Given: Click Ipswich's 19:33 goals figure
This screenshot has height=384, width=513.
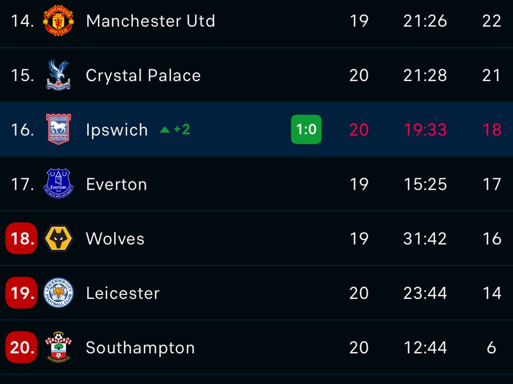Looking at the screenshot, I should (x=425, y=130).
